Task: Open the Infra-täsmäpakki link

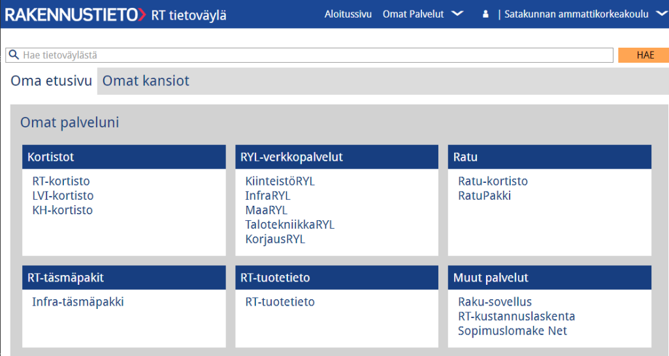Action: click(78, 302)
